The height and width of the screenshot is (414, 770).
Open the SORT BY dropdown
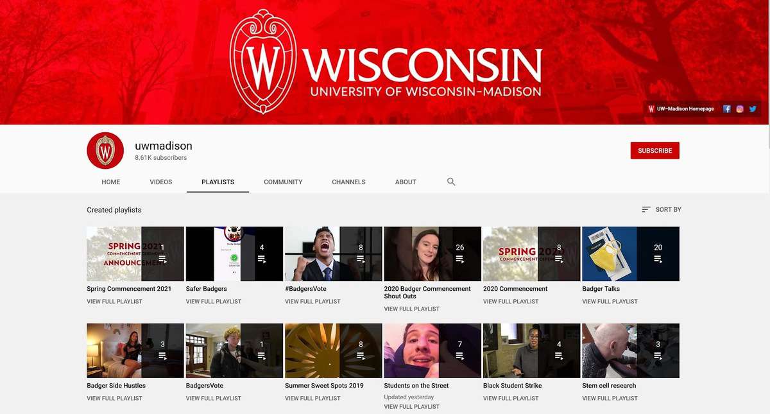click(x=667, y=209)
